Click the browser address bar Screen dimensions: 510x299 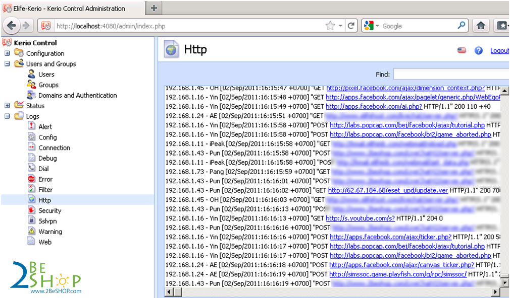[x=189, y=26]
